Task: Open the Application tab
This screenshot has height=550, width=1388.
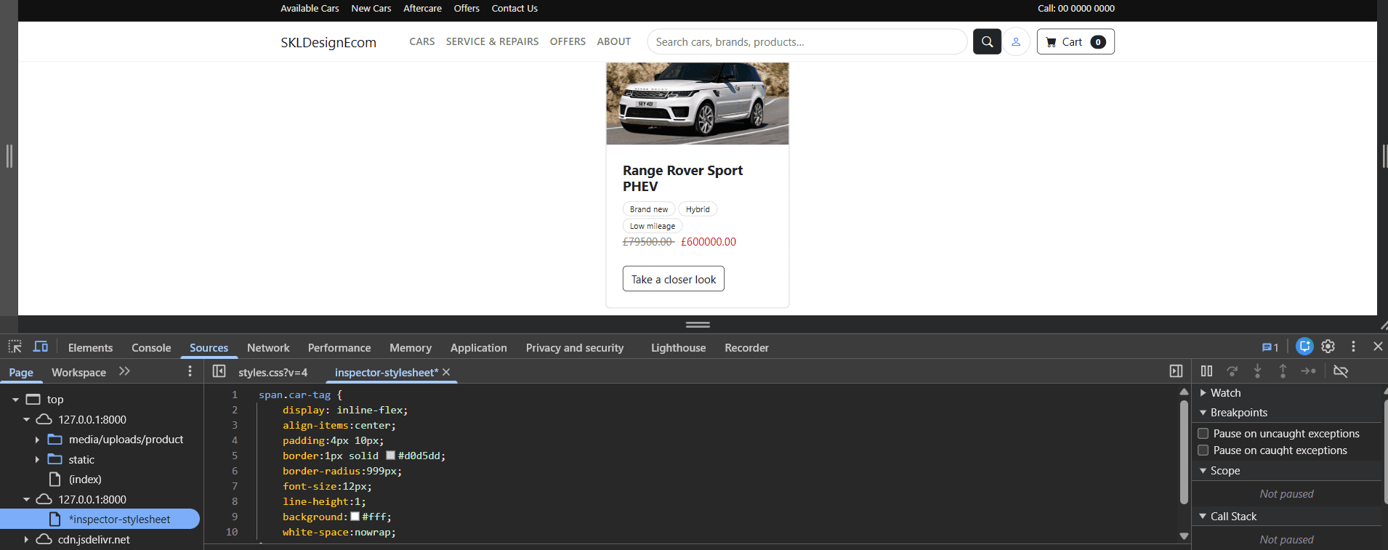Action: (x=479, y=347)
